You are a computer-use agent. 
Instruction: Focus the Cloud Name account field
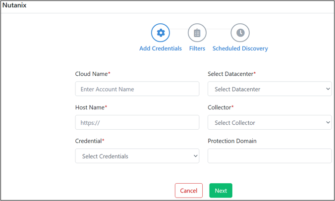point(137,89)
